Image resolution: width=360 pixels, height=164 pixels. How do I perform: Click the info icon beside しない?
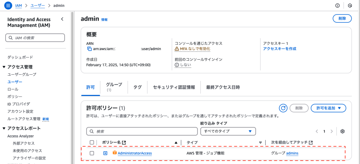click(x=177, y=65)
